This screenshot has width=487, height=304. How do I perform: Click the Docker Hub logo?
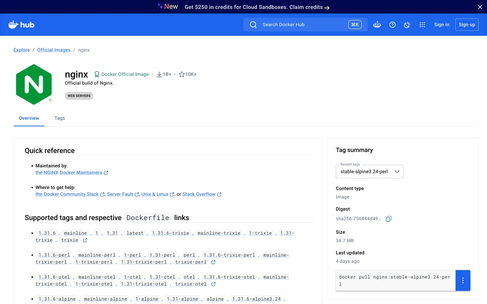pyautogui.click(x=21, y=25)
